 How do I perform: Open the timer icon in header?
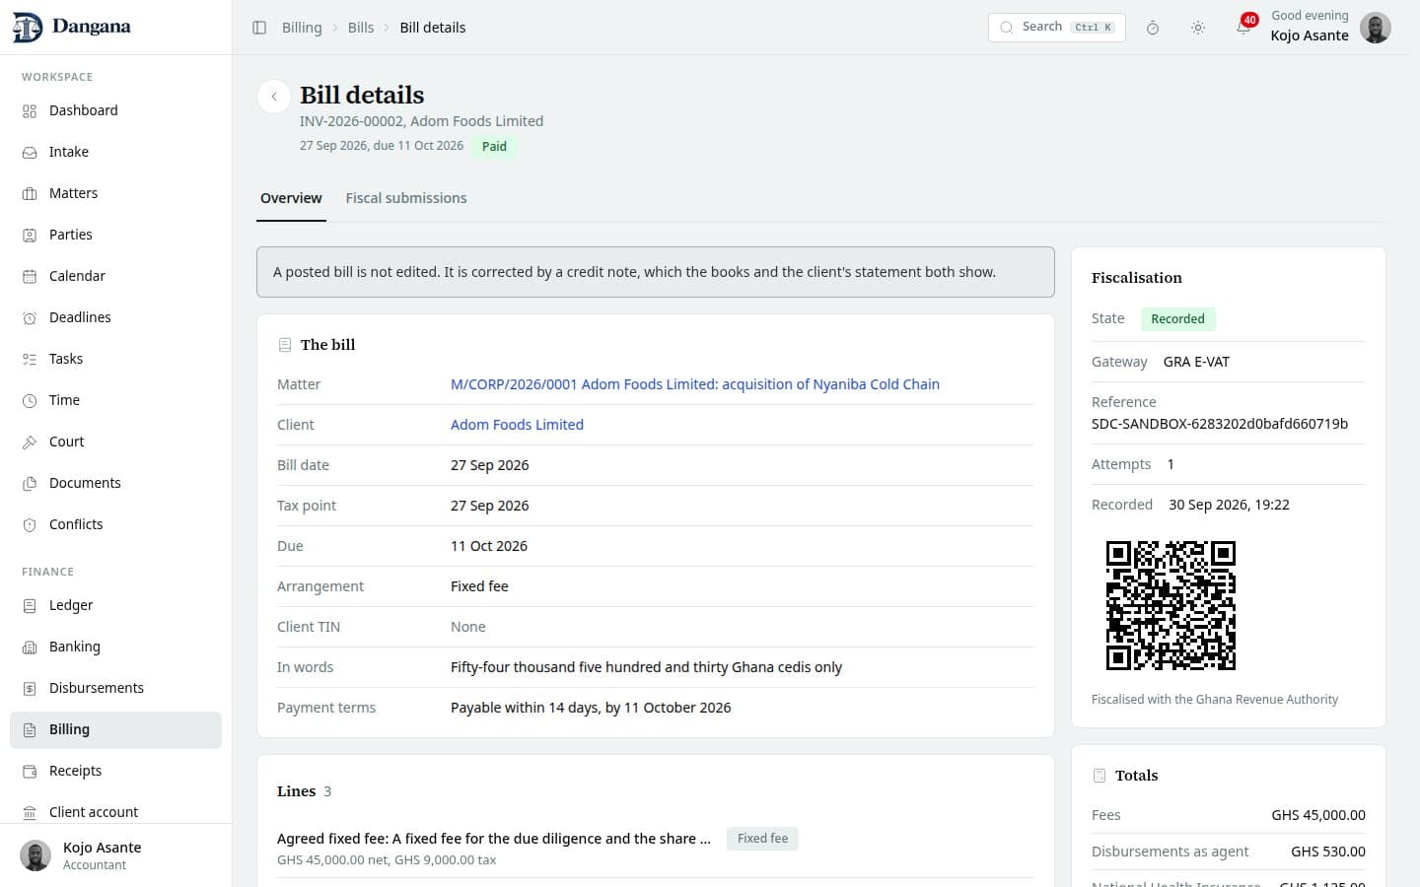coord(1152,28)
